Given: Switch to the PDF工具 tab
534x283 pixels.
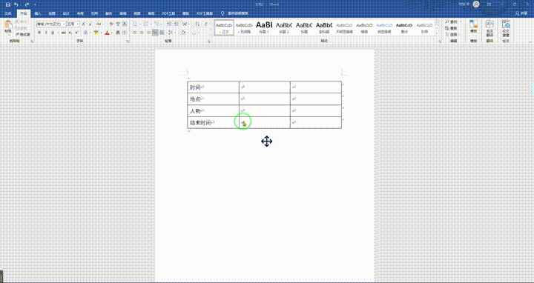Looking at the screenshot, I should (x=168, y=13).
